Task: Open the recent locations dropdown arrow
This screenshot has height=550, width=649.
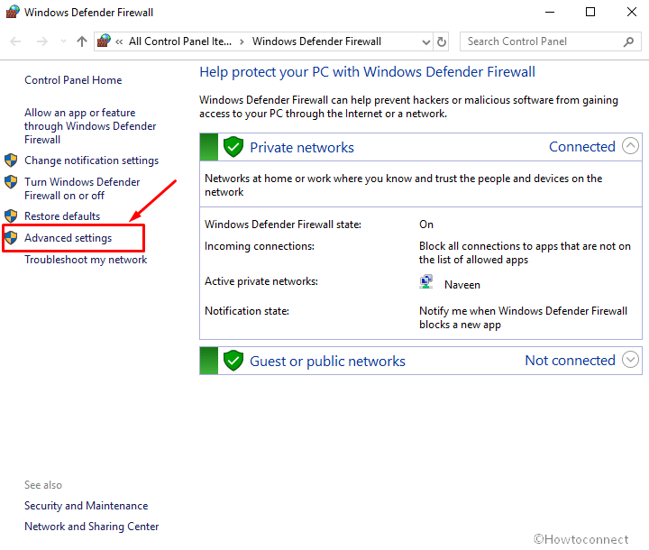Action: (x=63, y=41)
